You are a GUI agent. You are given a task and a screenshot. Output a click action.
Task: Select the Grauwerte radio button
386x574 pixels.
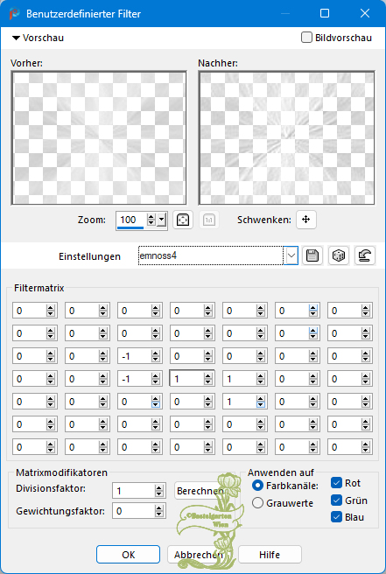click(257, 502)
